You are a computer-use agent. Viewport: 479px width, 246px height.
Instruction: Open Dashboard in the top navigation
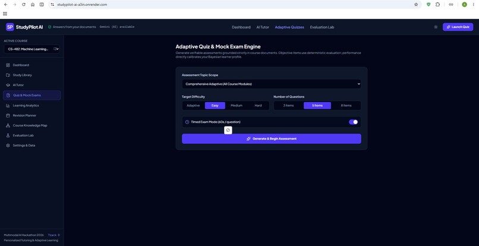coord(241,27)
